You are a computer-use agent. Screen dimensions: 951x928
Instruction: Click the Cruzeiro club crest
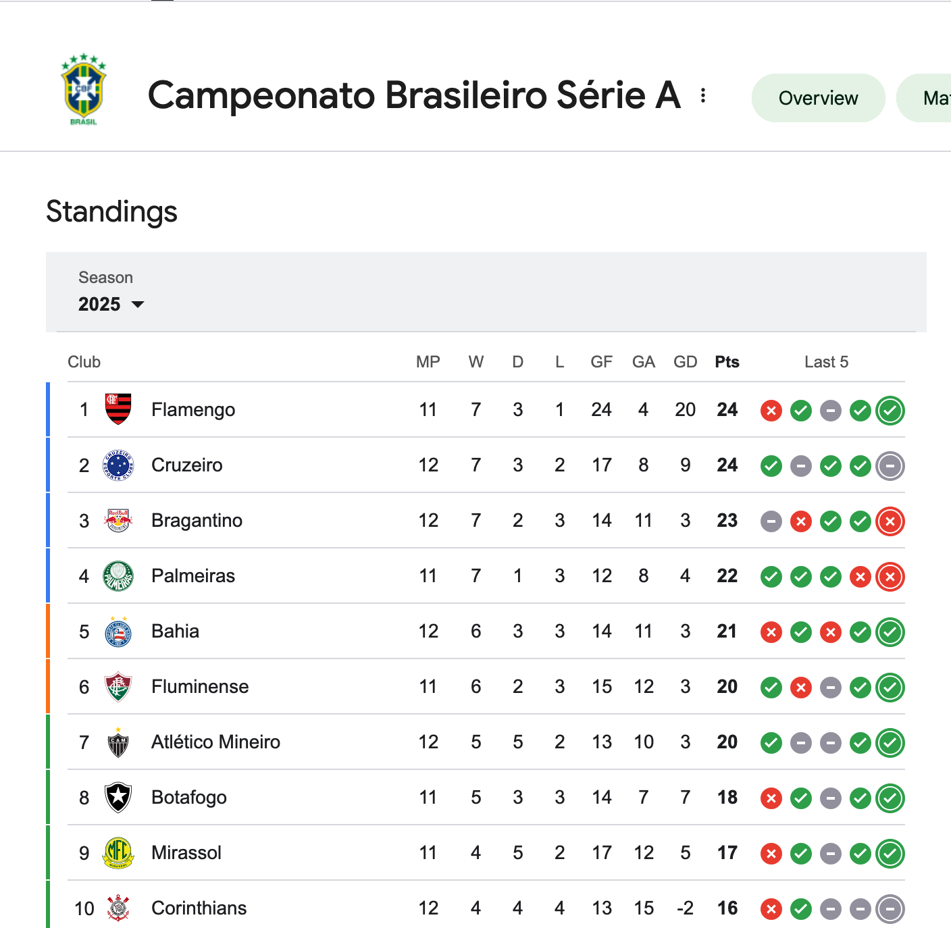point(118,465)
